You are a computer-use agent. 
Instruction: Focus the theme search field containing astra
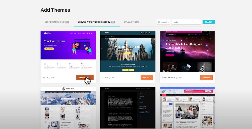click(x=186, y=22)
